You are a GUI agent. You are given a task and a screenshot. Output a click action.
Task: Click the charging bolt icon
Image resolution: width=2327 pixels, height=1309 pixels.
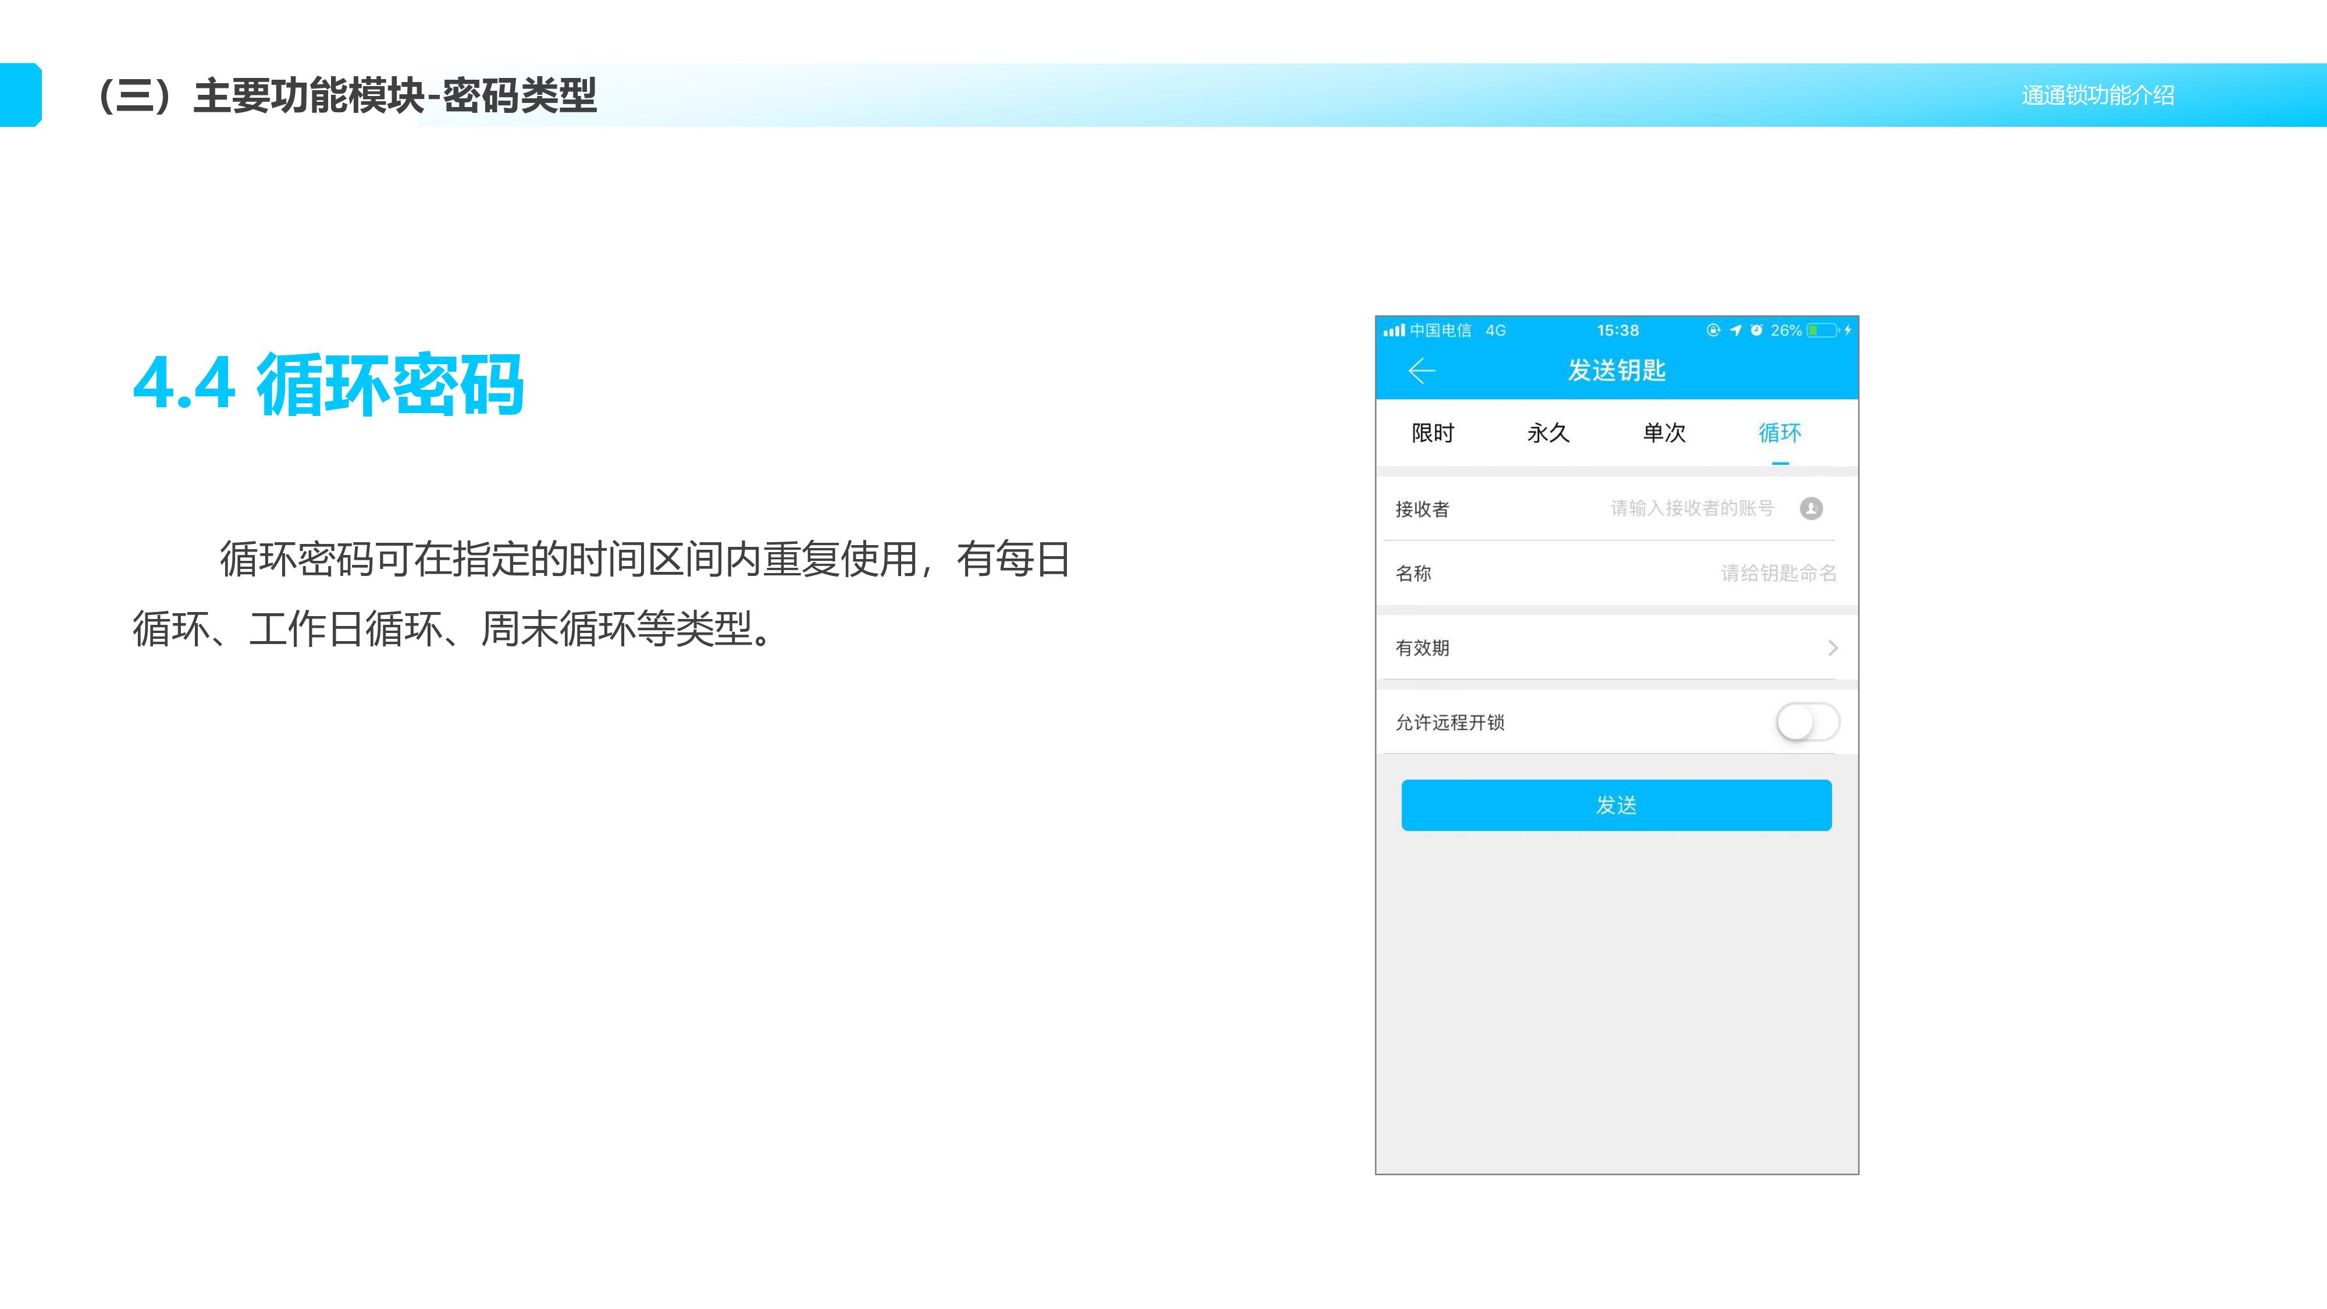click(1848, 330)
